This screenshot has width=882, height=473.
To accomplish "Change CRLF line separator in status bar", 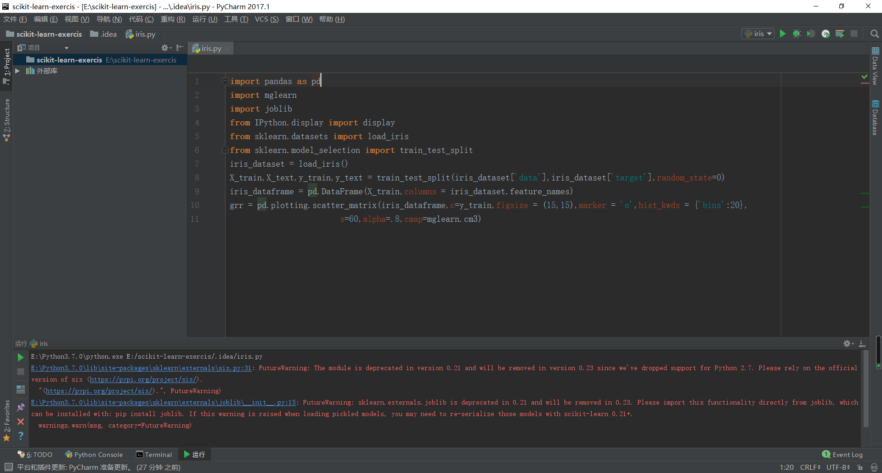I will (810, 467).
